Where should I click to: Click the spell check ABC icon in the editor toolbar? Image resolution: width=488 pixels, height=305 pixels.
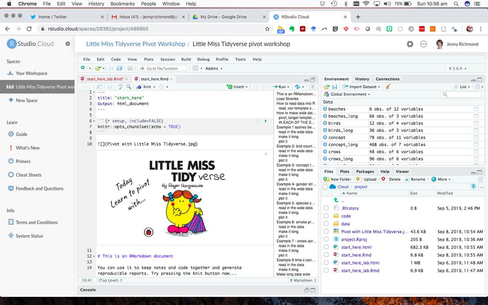pos(120,87)
